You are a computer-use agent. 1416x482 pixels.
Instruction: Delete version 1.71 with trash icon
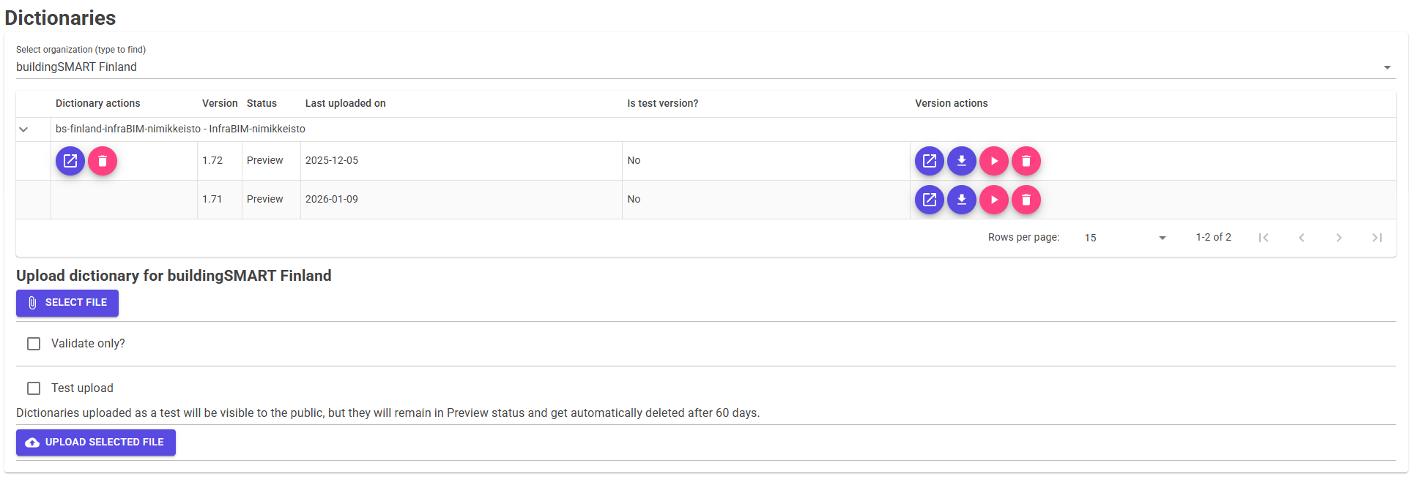(1026, 200)
